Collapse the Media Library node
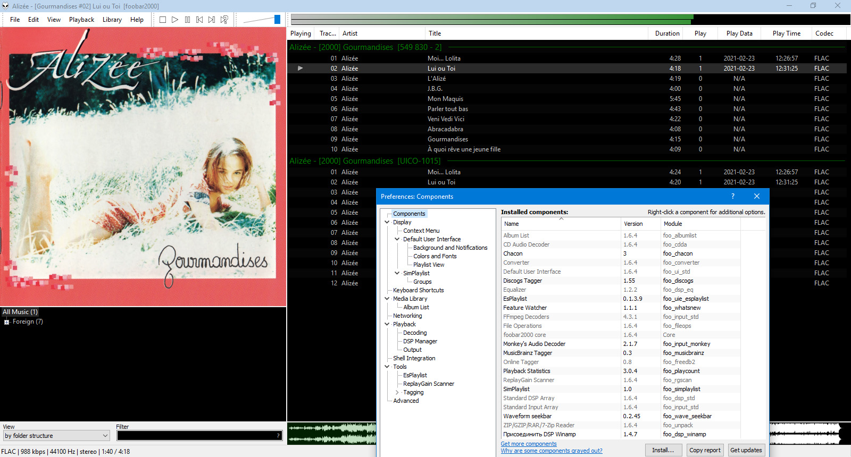 (x=387, y=299)
